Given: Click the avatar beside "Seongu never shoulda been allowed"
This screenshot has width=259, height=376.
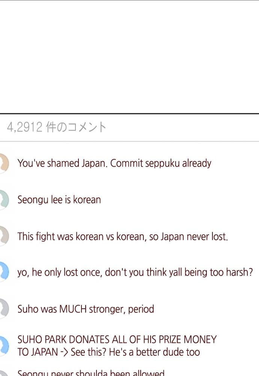Looking at the screenshot, I should pyautogui.click(x=4, y=373).
